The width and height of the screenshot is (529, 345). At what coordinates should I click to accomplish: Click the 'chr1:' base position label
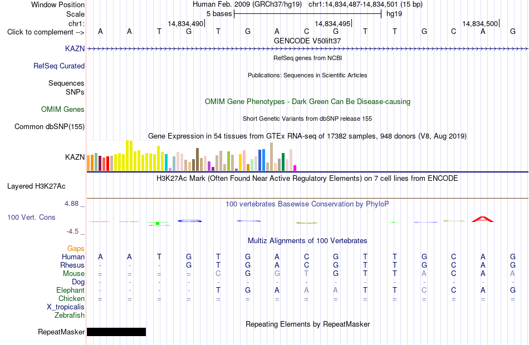(x=77, y=23)
